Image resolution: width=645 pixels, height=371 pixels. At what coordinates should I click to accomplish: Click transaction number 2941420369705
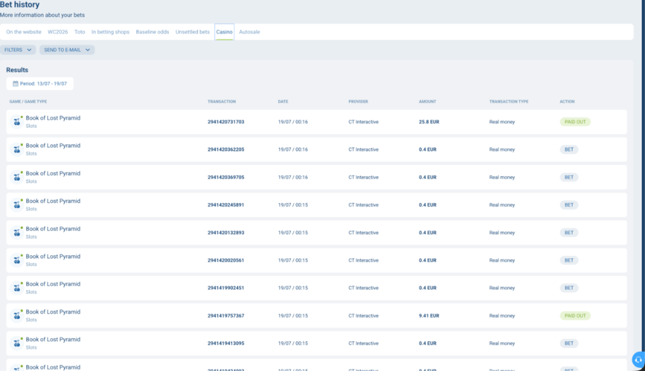tap(226, 177)
